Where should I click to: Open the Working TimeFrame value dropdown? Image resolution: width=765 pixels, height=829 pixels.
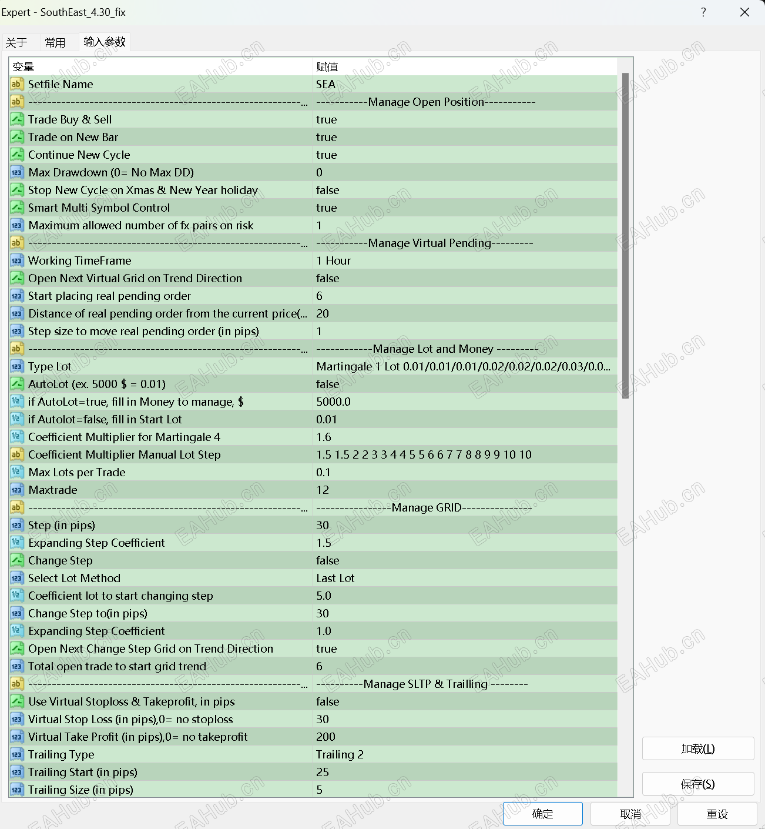tap(411, 260)
